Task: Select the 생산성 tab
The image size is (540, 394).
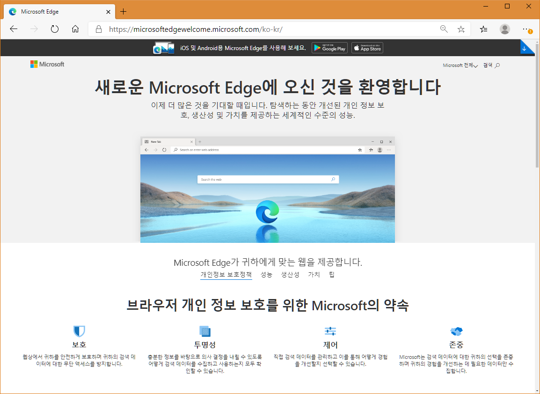Action: [x=290, y=275]
